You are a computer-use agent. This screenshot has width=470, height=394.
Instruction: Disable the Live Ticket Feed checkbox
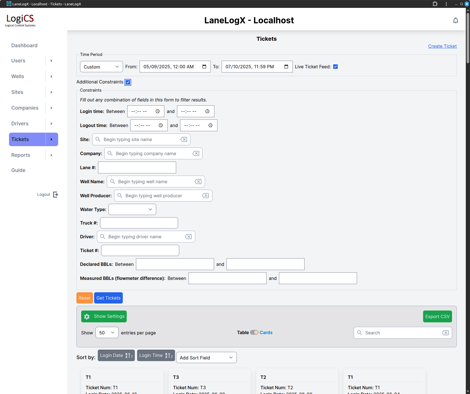click(335, 67)
